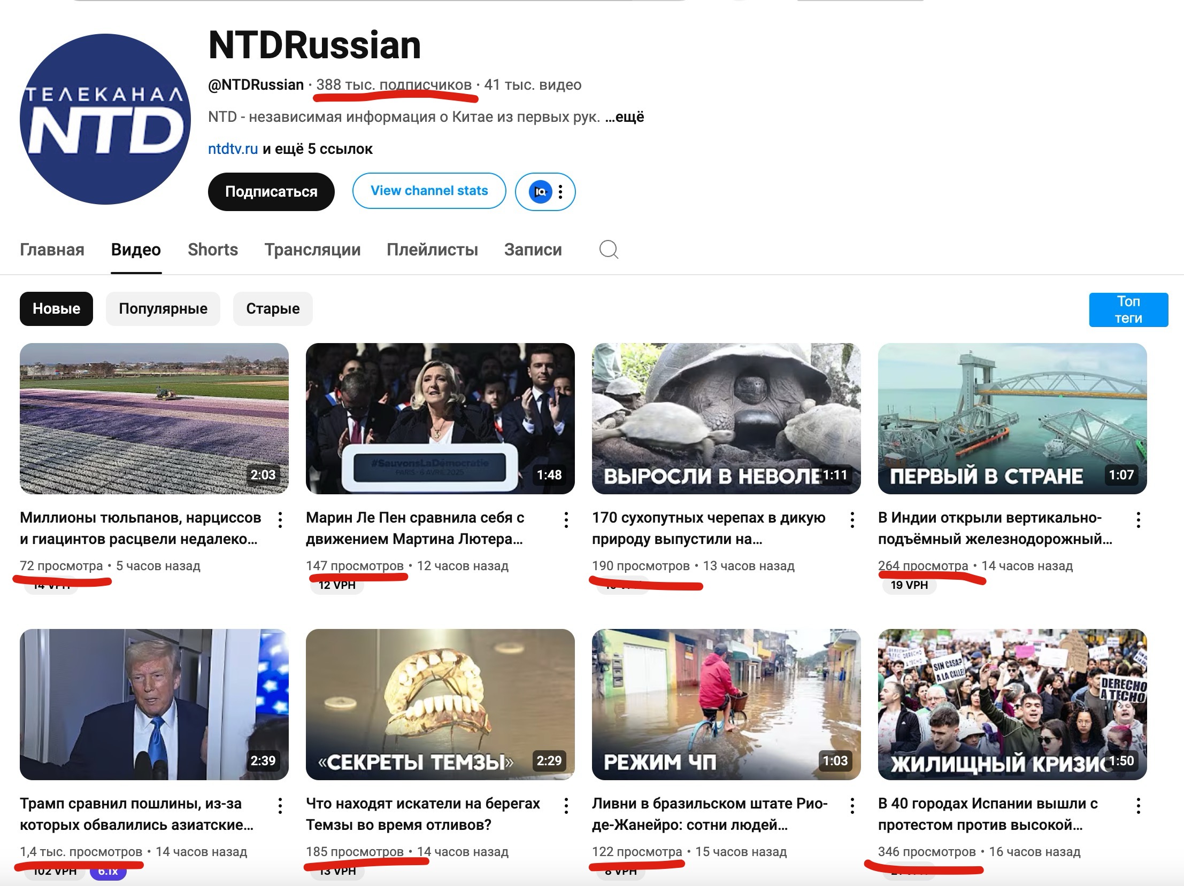The height and width of the screenshot is (886, 1184).
Task: Select the Новые sort chip
Action: click(56, 308)
